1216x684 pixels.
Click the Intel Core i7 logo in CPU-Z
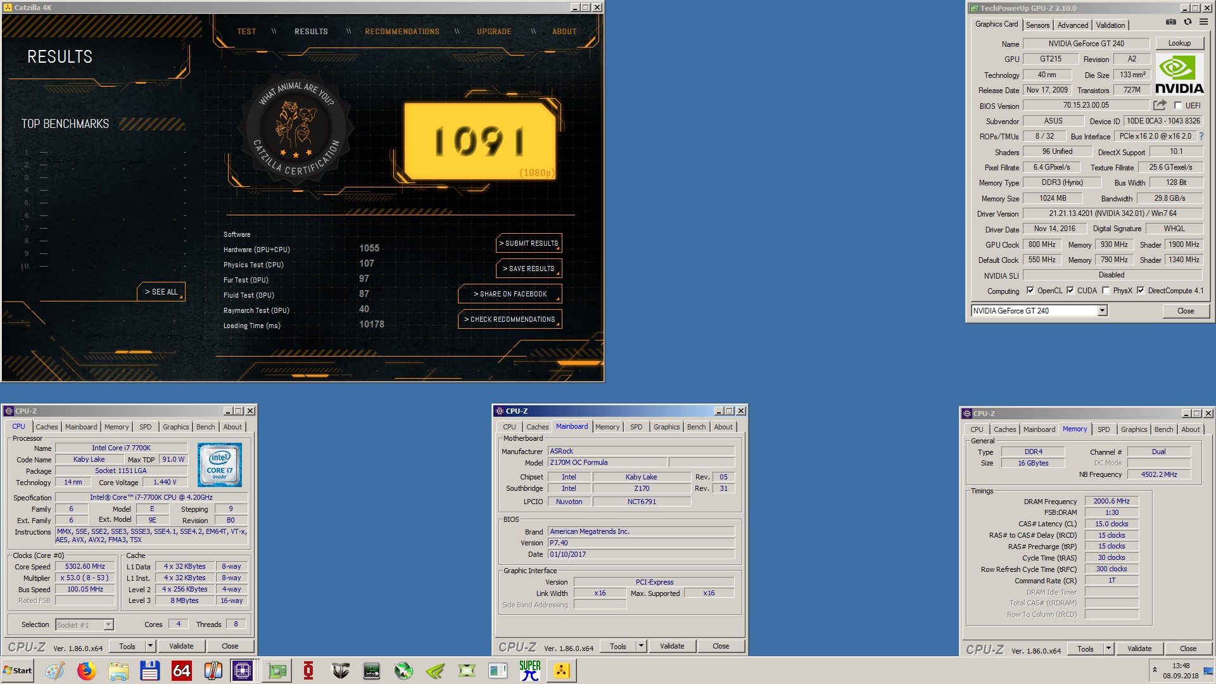coord(220,465)
